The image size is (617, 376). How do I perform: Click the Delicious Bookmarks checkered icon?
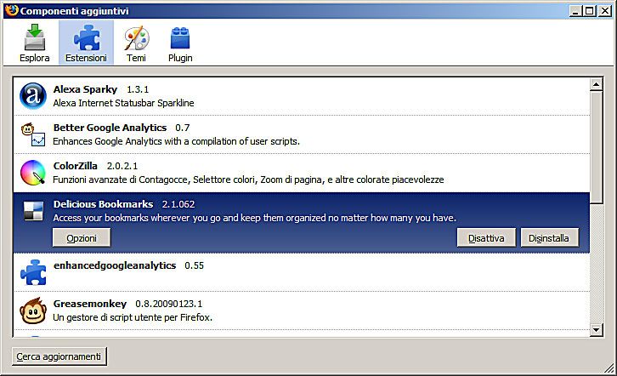coord(33,211)
